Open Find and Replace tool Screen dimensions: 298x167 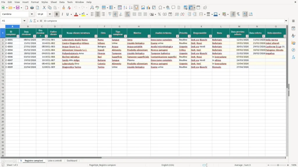[x=92, y=8]
